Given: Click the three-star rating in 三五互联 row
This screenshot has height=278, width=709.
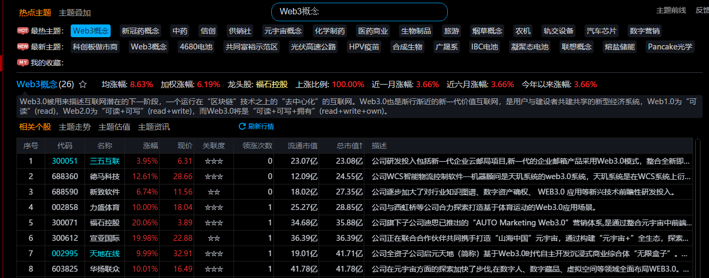Looking at the screenshot, I should tap(214, 161).
